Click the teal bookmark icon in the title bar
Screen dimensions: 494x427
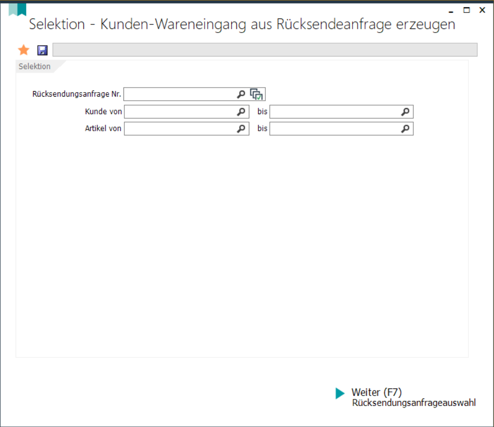18,10
